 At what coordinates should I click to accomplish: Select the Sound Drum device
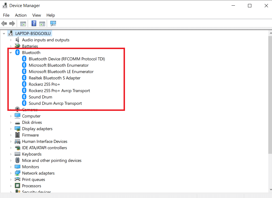(x=40, y=97)
